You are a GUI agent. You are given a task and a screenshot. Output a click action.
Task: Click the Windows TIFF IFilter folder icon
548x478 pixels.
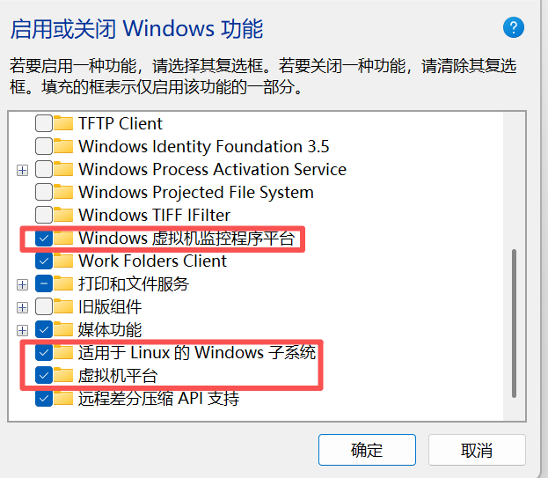click(63, 215)
